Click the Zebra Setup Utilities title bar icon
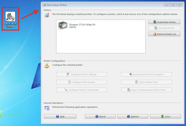Image resolution: width=186 pixels, height=126 pixels. [x=44, y=5]
